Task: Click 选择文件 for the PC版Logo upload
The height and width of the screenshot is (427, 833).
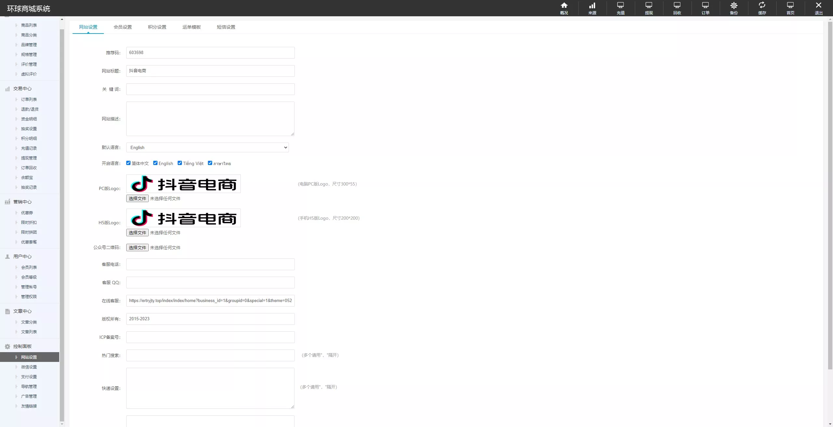Action: [137, 198]
